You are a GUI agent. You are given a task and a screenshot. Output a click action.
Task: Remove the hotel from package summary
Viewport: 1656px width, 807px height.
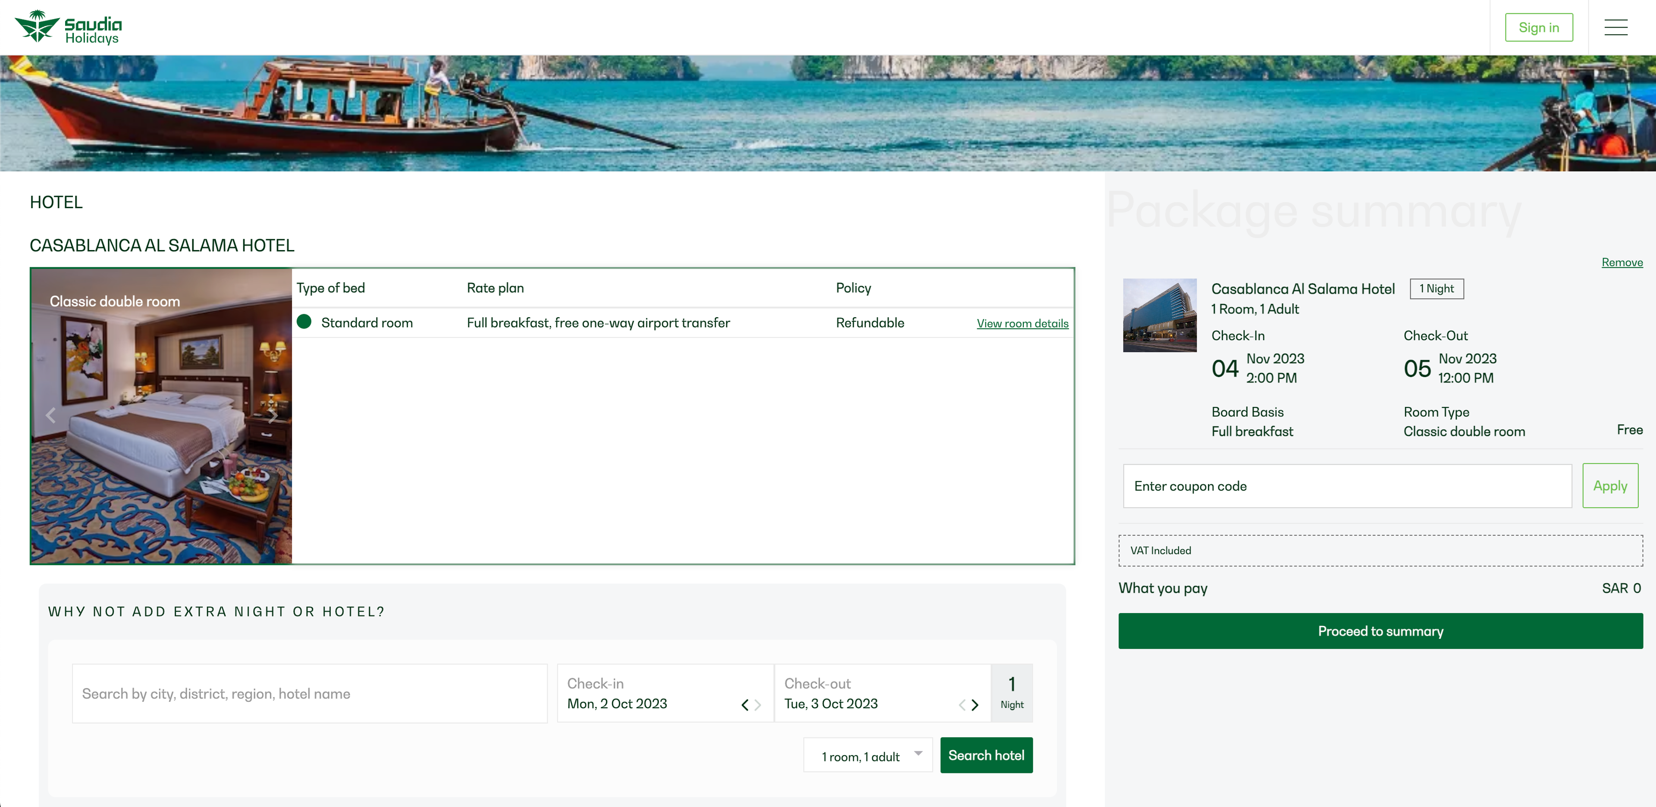pos(1621,262)
